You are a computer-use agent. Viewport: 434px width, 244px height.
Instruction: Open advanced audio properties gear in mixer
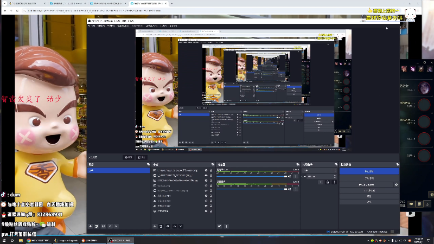[219, 226]
